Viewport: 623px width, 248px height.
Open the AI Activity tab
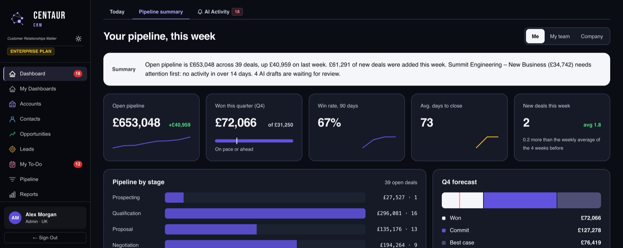point(220,12)
